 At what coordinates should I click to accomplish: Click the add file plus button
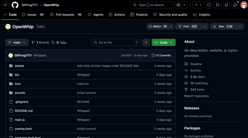click(x=146, y=42)
